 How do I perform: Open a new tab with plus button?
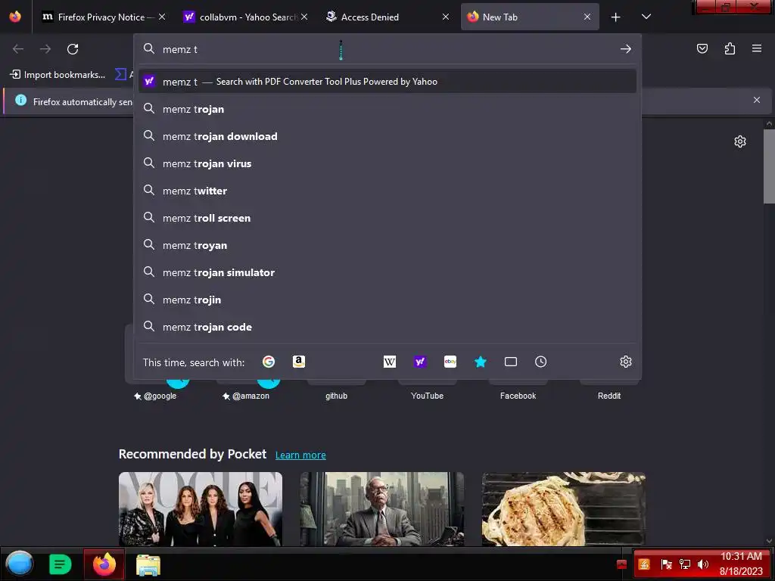(615, 17)
